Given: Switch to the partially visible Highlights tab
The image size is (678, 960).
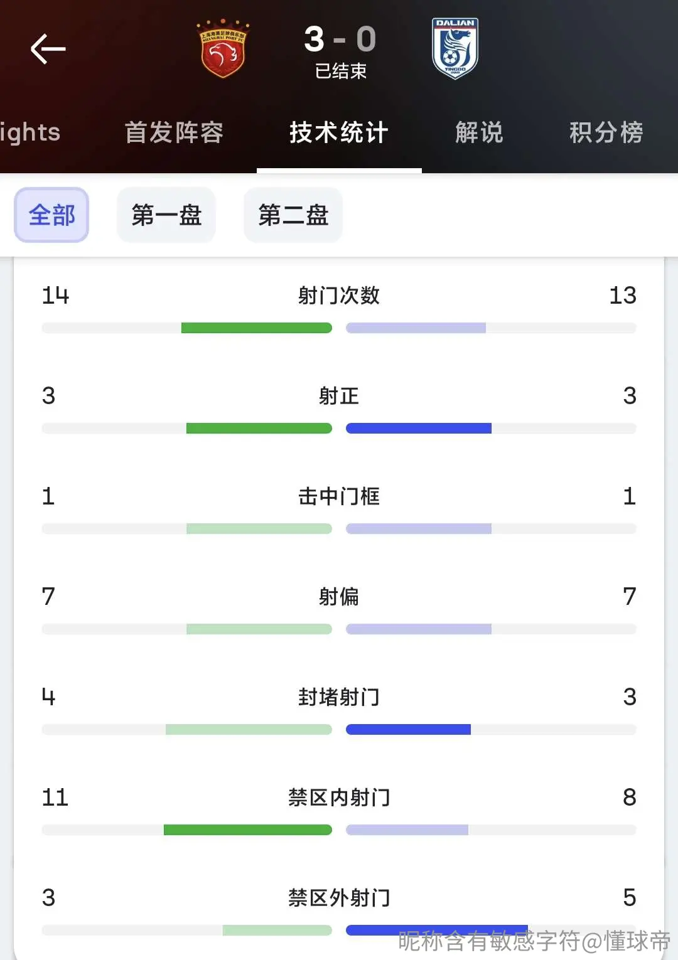Looking at the screenshot, I should click(30, 132).
